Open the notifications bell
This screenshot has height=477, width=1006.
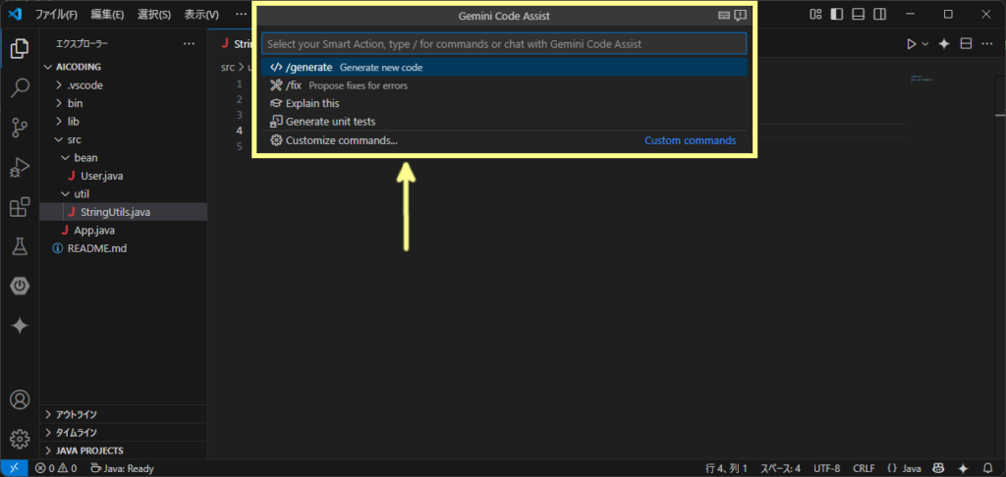988,469
